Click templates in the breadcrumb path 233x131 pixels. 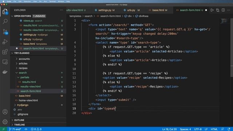coord(75,16)
